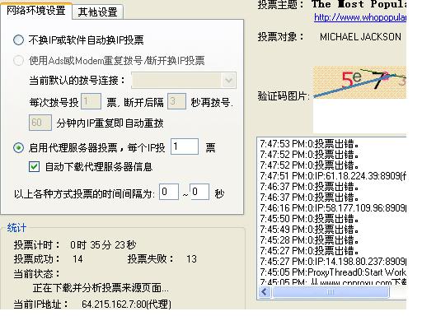
Task: Select 不换IP或软件自动换IP投票 radio option
Action: pyautogui.click(x=18, y=40)
